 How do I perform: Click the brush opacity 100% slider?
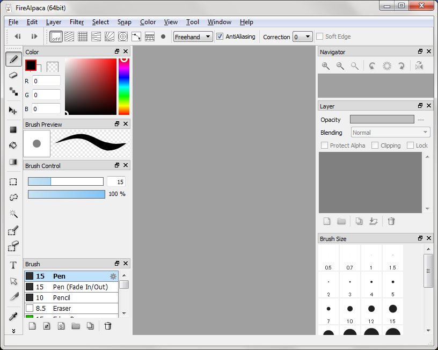click(67, 194)
